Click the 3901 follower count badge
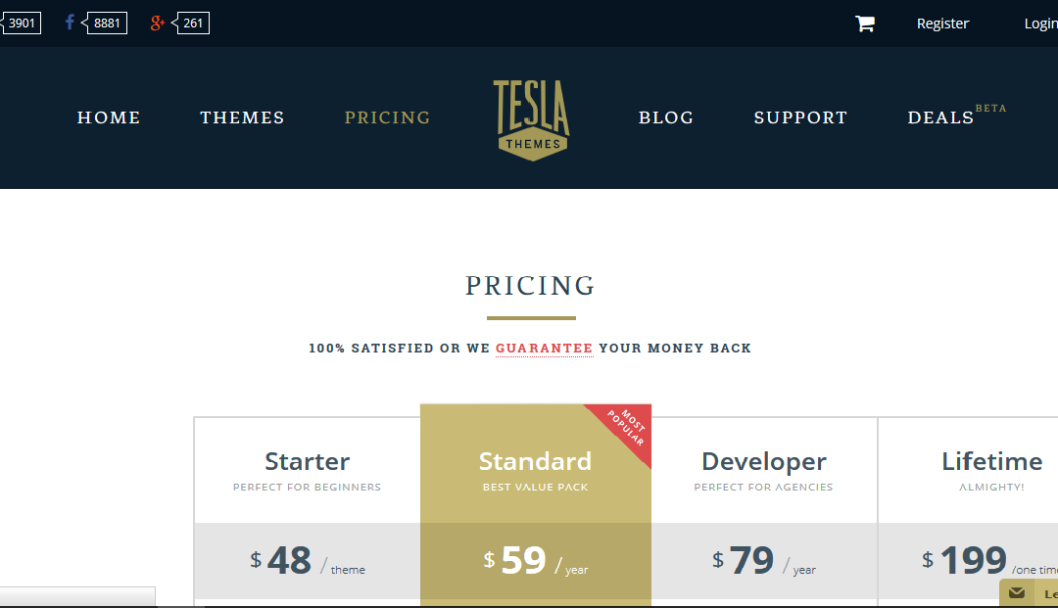Viewport: 1058px width, 608px height. coord(22,23)
